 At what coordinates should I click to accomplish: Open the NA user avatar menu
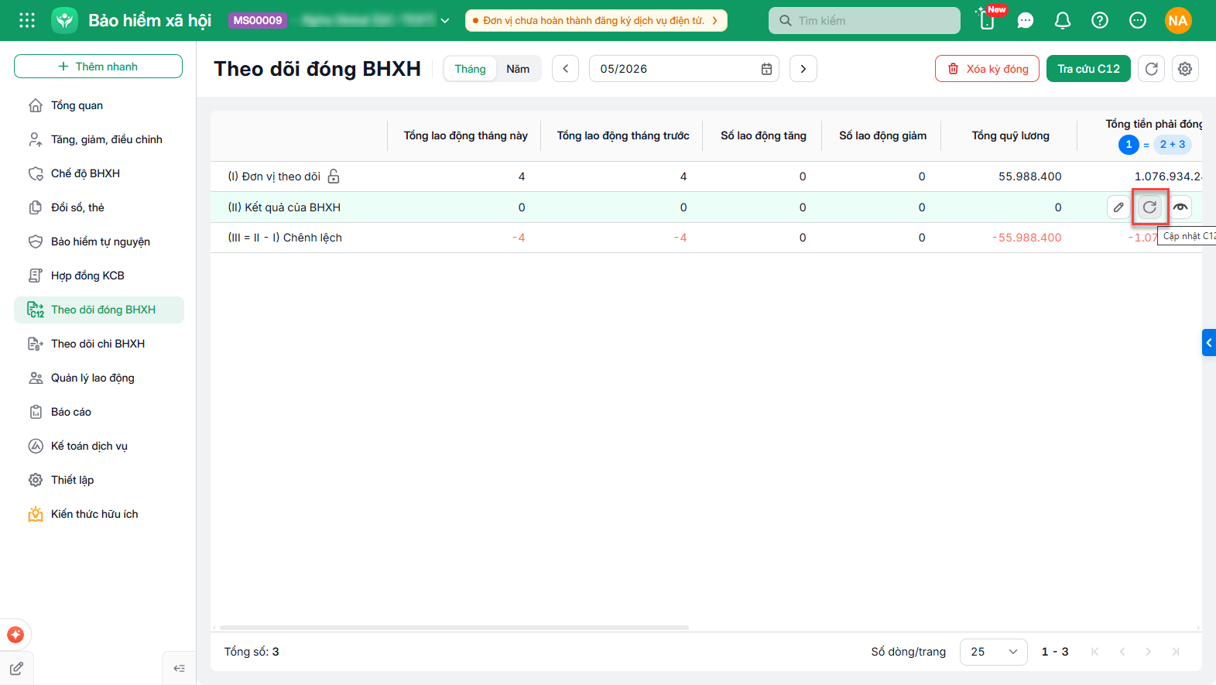click(x=1178, y=21)
